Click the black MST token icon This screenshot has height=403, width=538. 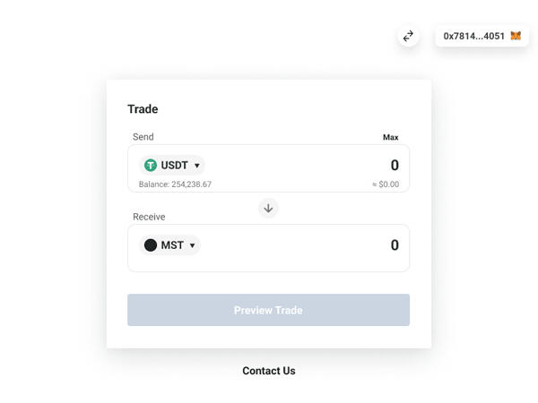click(151, 245)
